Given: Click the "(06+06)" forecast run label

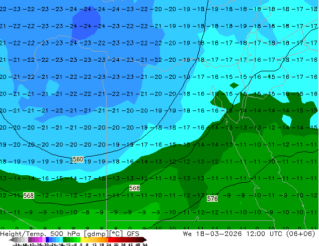Looking at the screenshot, I should coord(300,234).
